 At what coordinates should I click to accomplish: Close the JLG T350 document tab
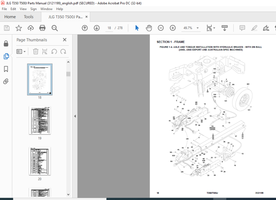tap(86, 17)
